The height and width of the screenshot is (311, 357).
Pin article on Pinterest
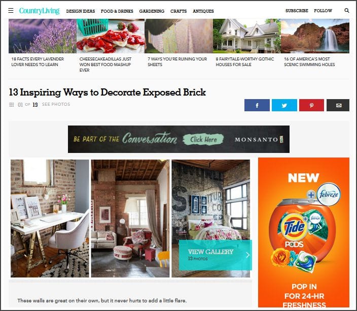click(x=311, y=105)
